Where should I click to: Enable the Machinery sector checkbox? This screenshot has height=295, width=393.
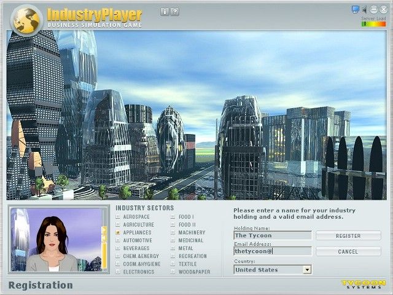[x=173, y=233]
